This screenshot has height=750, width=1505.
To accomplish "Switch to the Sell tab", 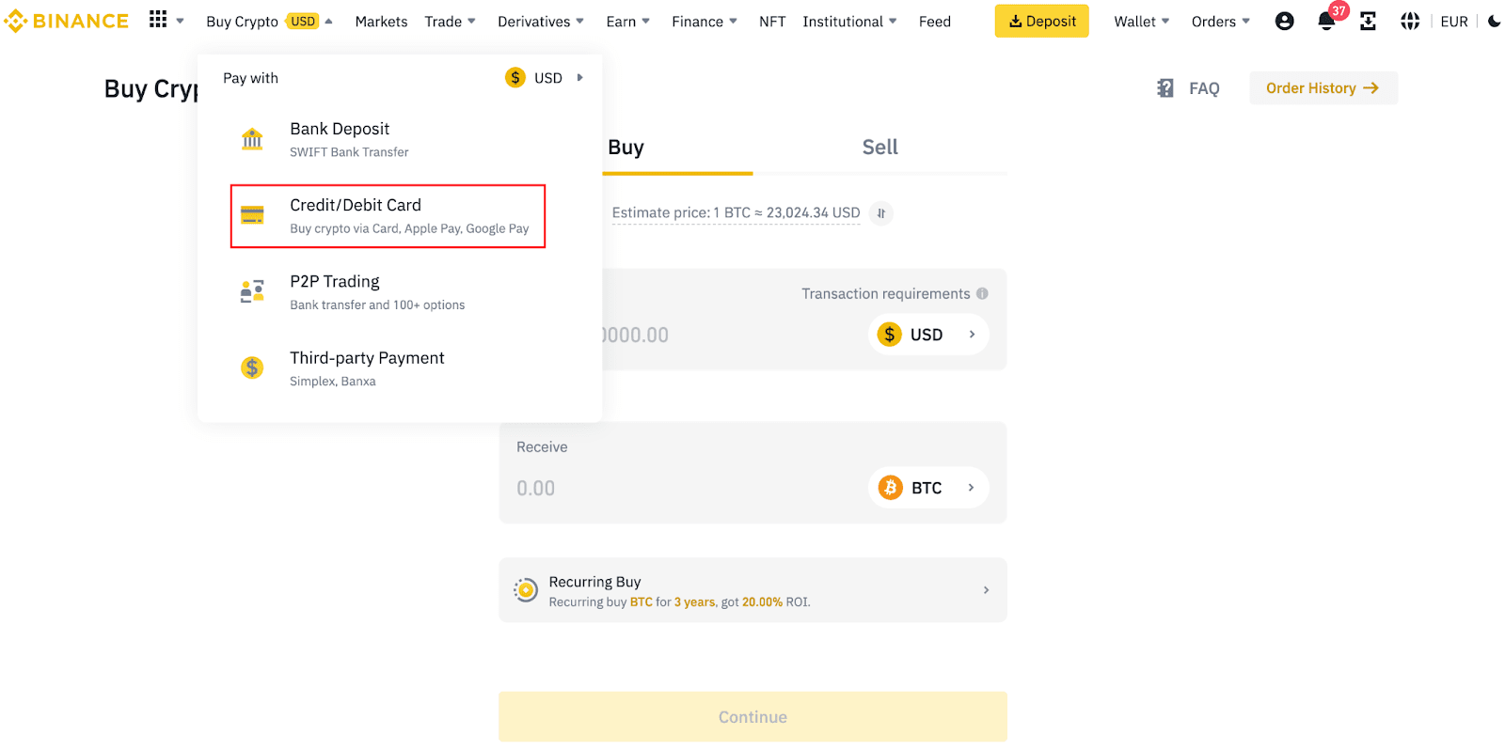I will coord(879,147).
